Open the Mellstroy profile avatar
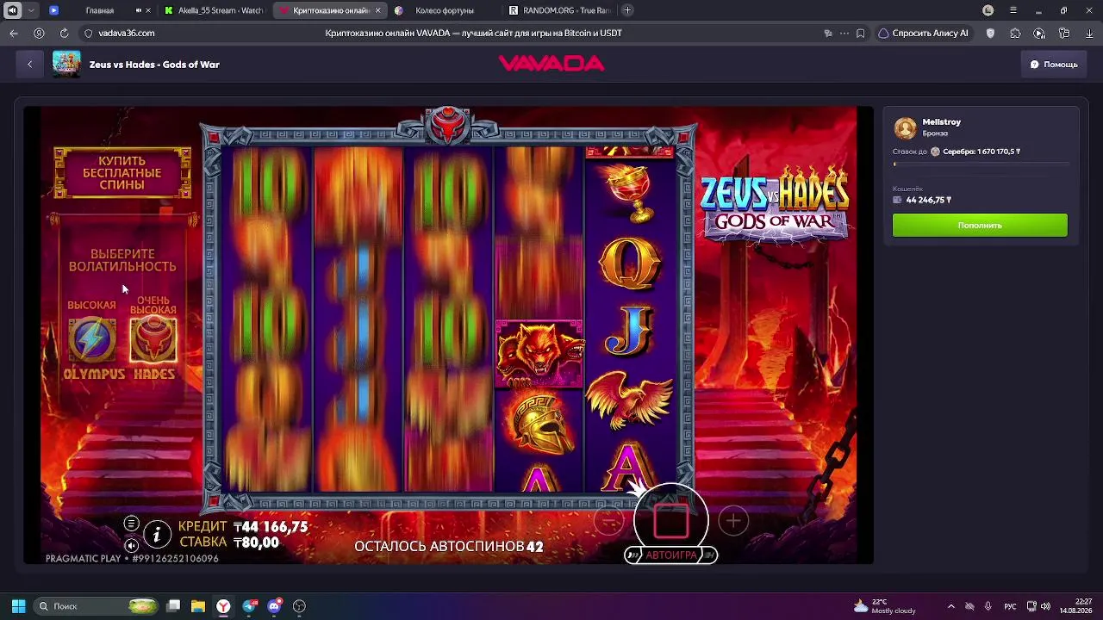The image size is (1103, 620). point(905,128)
